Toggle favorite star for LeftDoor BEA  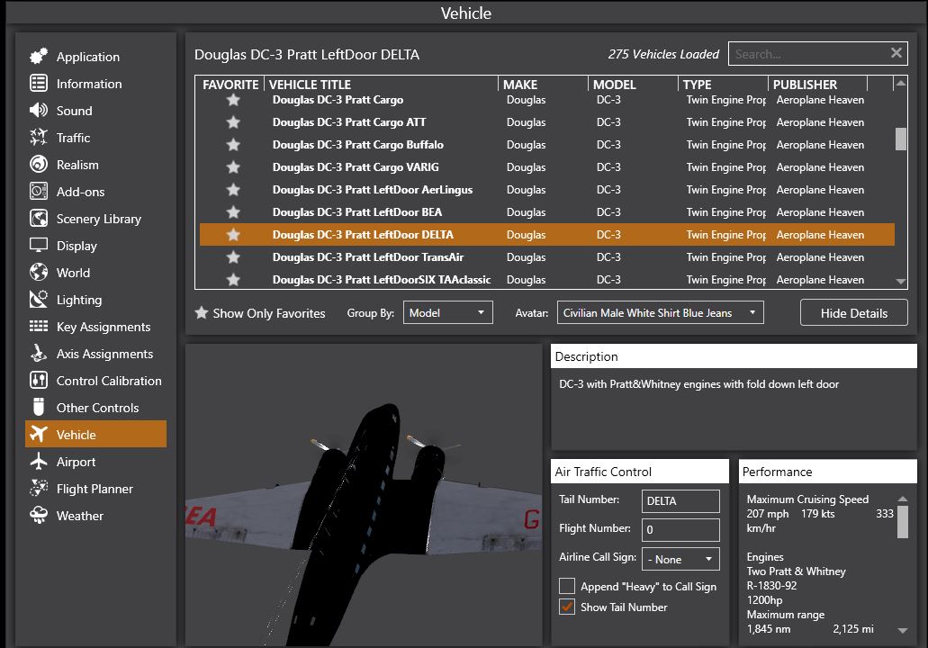coord(233,211)
